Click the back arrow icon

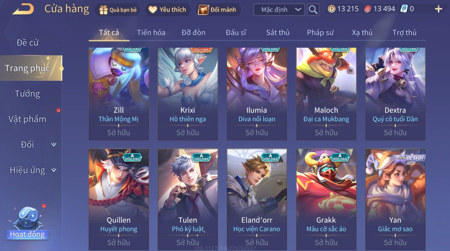23,9
